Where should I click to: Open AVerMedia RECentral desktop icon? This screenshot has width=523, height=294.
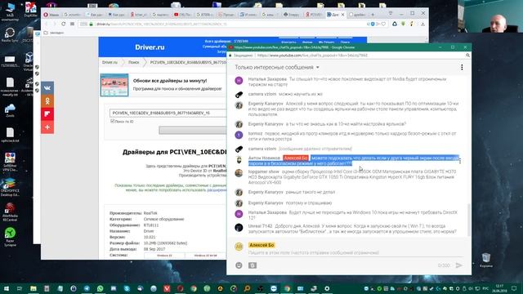(10, 212)
